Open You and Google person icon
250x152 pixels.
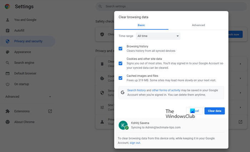[x=7, y=20]
